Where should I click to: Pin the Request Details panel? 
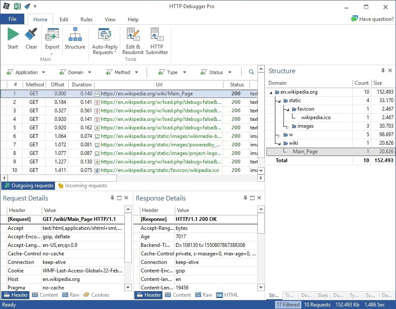(112, 198)
